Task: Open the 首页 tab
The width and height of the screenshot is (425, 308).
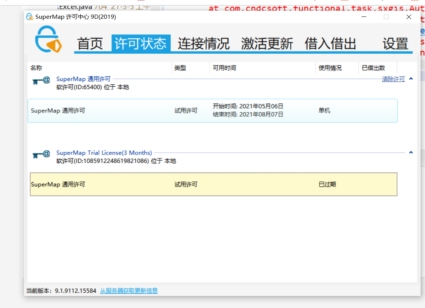Action: (90, 44)
